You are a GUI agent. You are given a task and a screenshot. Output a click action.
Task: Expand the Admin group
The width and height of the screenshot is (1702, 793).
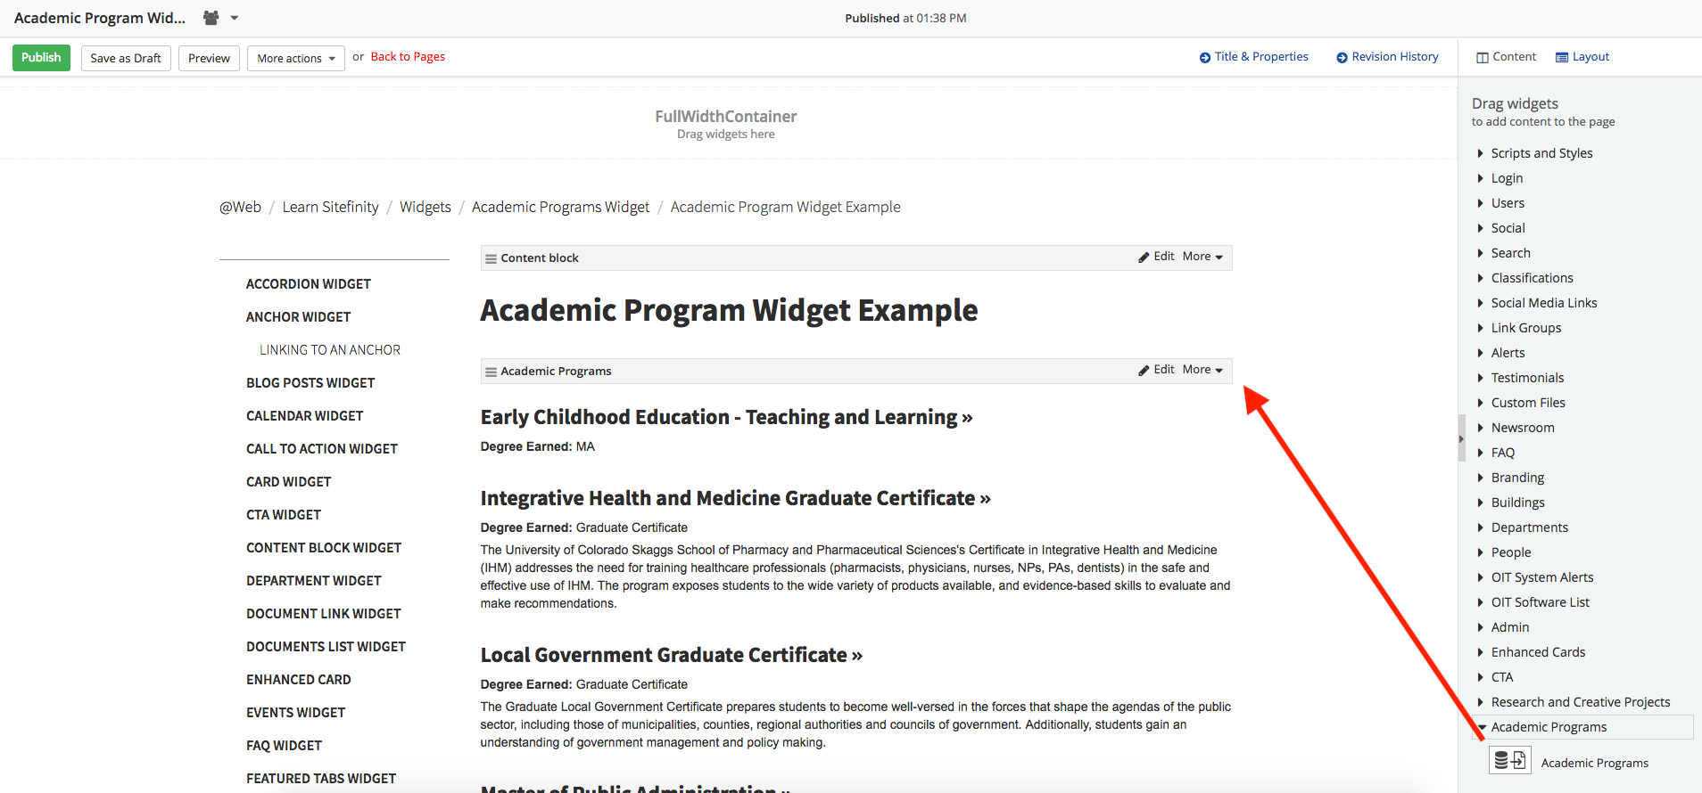1509,627
